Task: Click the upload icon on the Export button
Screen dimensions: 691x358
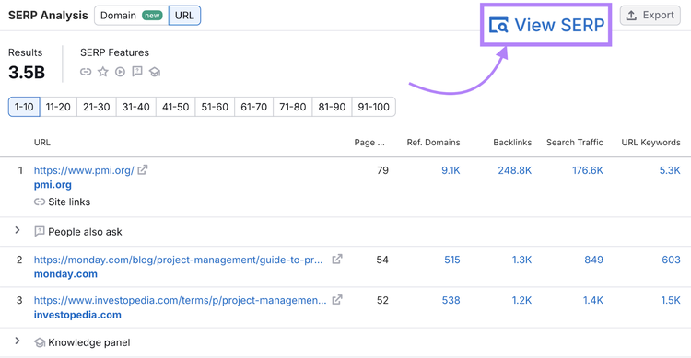Action: click(631, 16)
